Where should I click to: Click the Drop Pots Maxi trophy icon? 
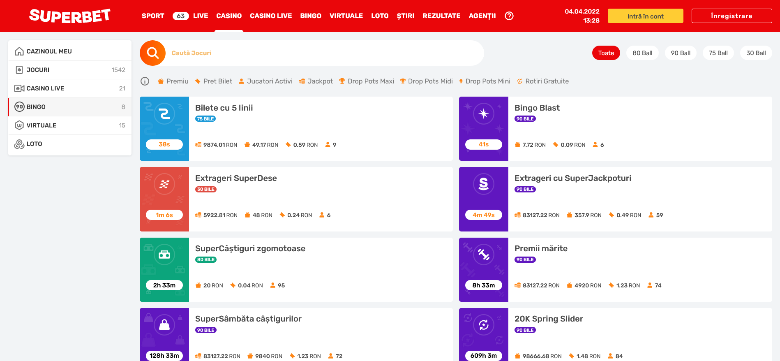click(x=342, y=81)
